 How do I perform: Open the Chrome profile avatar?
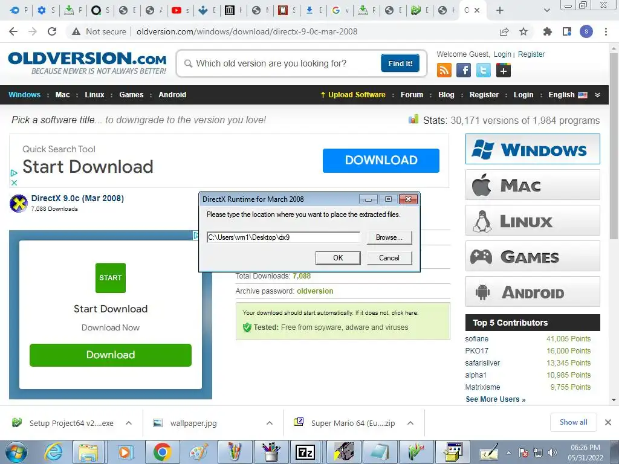[x=586, y=31]
